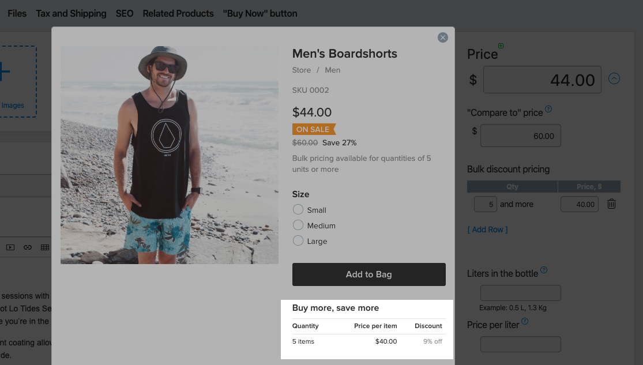
Task: Click the "Compare to" price input field
Action: (520, 136)
